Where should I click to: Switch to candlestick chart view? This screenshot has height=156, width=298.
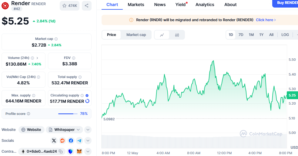(177, 35)
